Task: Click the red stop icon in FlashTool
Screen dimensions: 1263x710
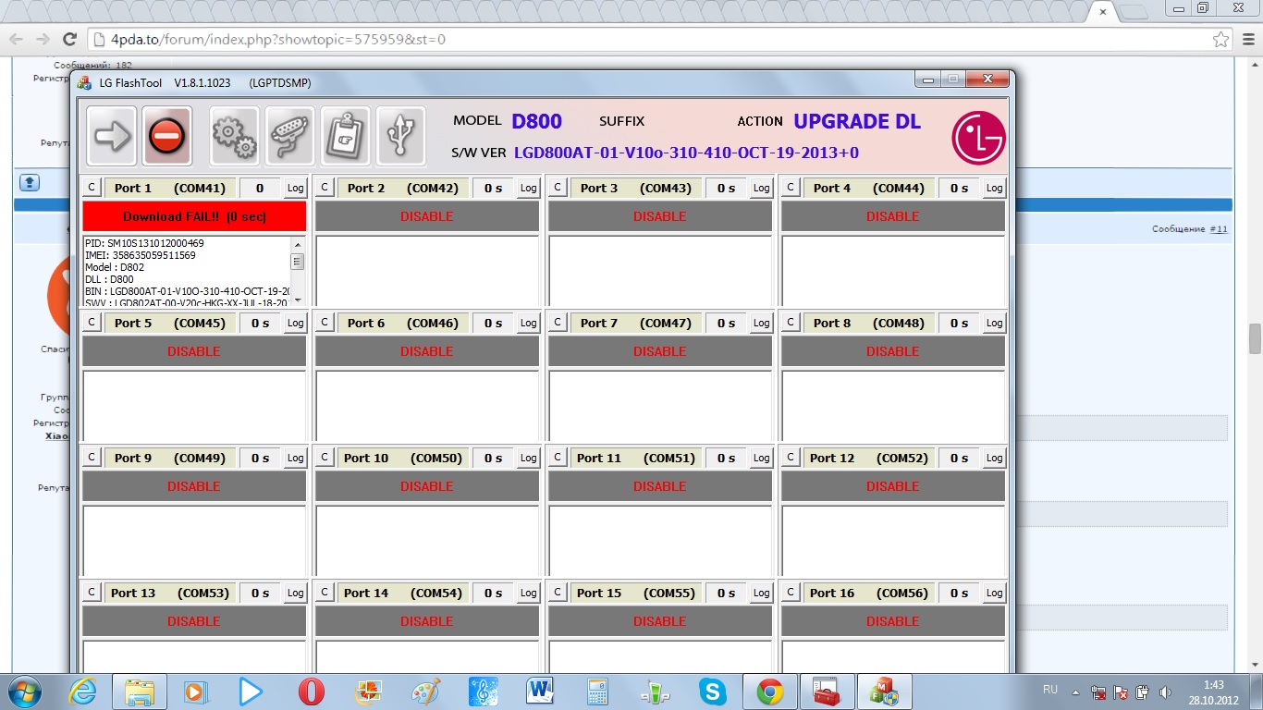Action: pos(166,136)
